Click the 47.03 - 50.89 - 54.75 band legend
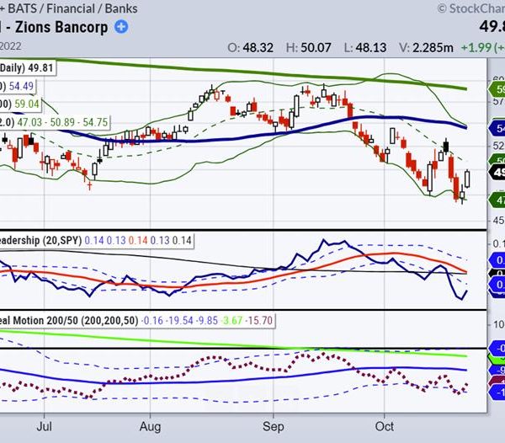 tap(62, 122)
